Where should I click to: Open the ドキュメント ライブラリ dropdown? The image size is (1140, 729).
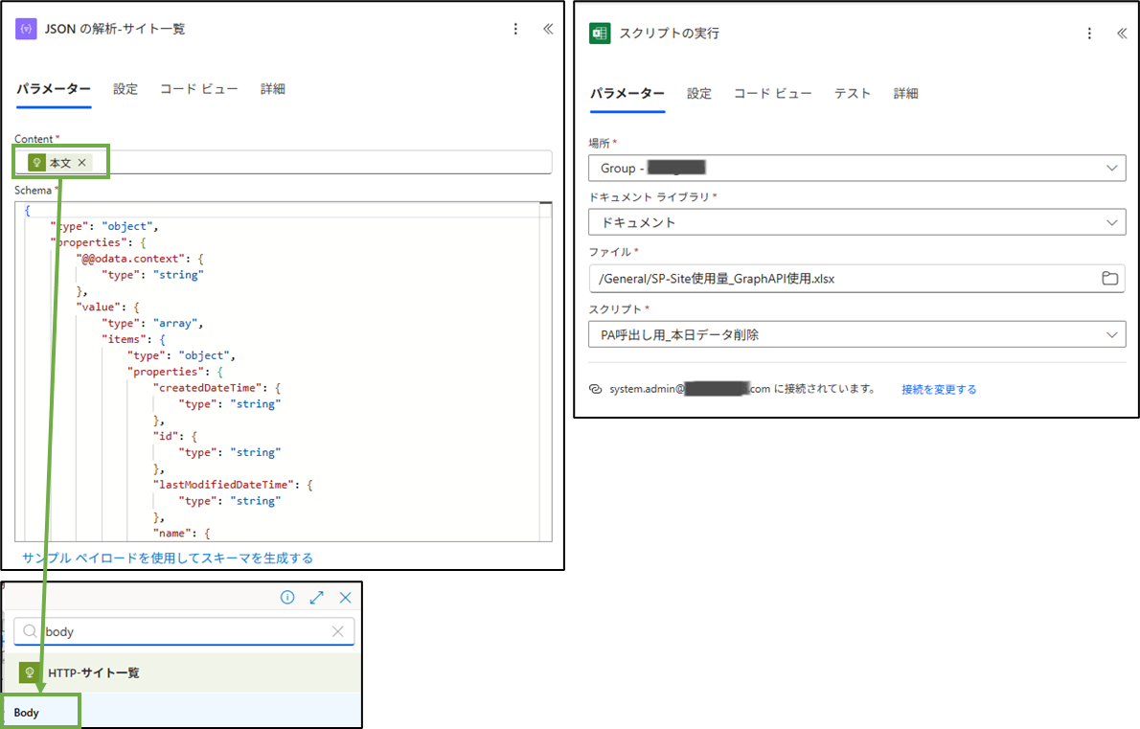click(857, 221)
